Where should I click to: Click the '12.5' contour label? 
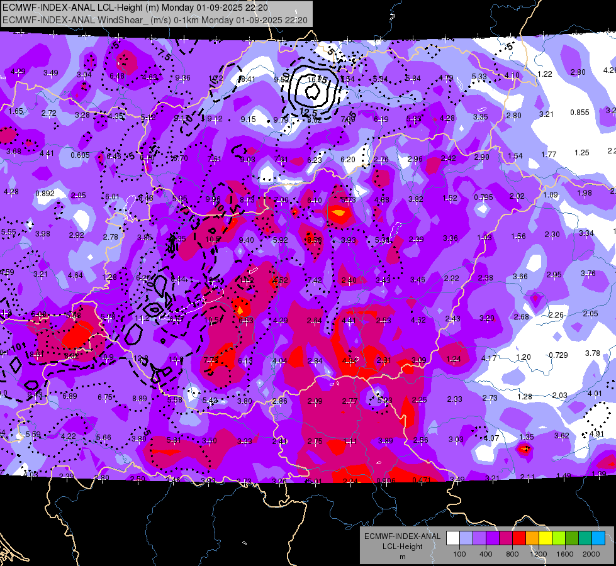(308, 113)
